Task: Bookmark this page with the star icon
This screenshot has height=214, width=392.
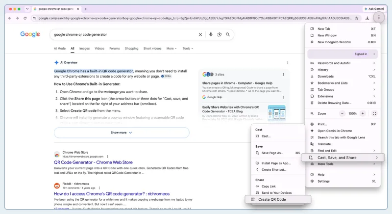Action: point(357,18)
